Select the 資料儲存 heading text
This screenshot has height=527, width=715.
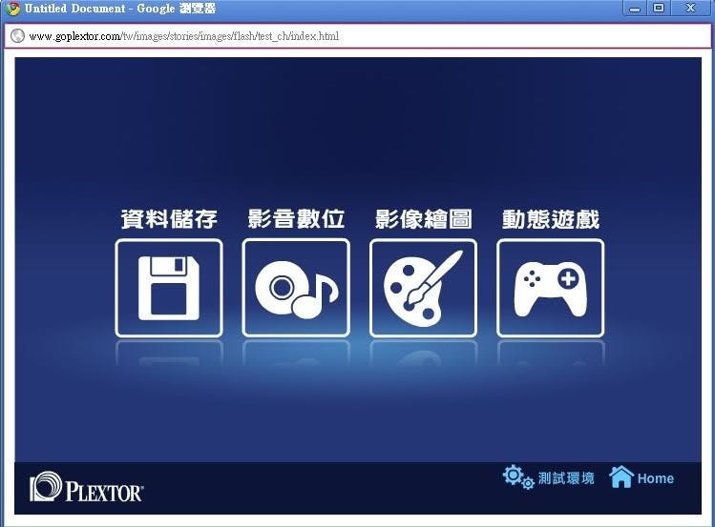[x=169, y=219]
